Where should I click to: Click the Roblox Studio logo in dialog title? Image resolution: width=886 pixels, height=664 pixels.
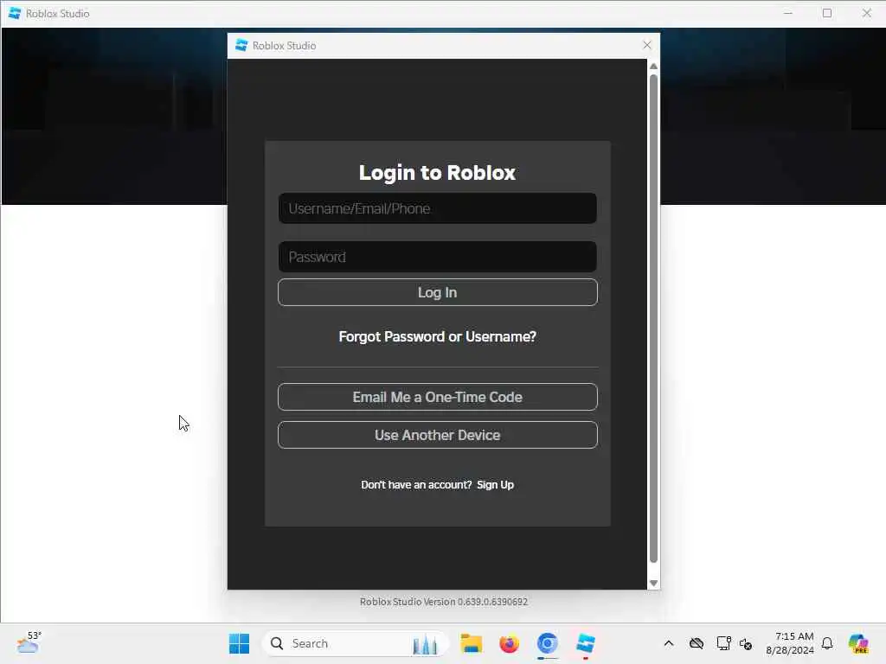241,45
